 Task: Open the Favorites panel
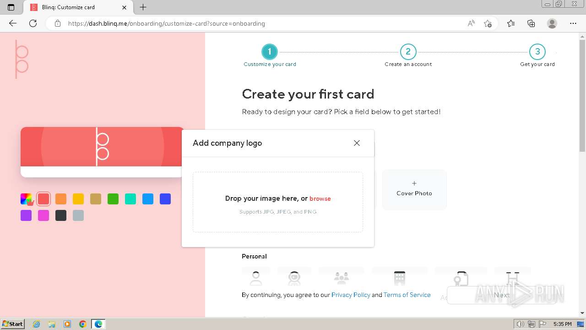[511, 23]
